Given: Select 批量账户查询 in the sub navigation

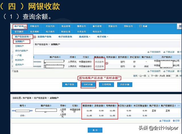Looking at the screenshot, I should [44, 37].
